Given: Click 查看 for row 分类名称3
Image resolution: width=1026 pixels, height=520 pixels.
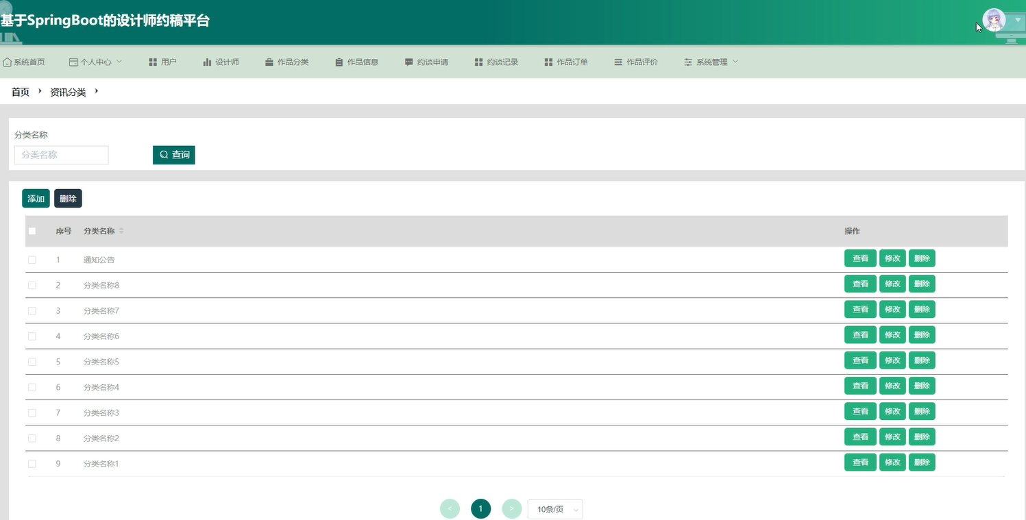Looking at the screenshot, I should [x=860, y=411].
